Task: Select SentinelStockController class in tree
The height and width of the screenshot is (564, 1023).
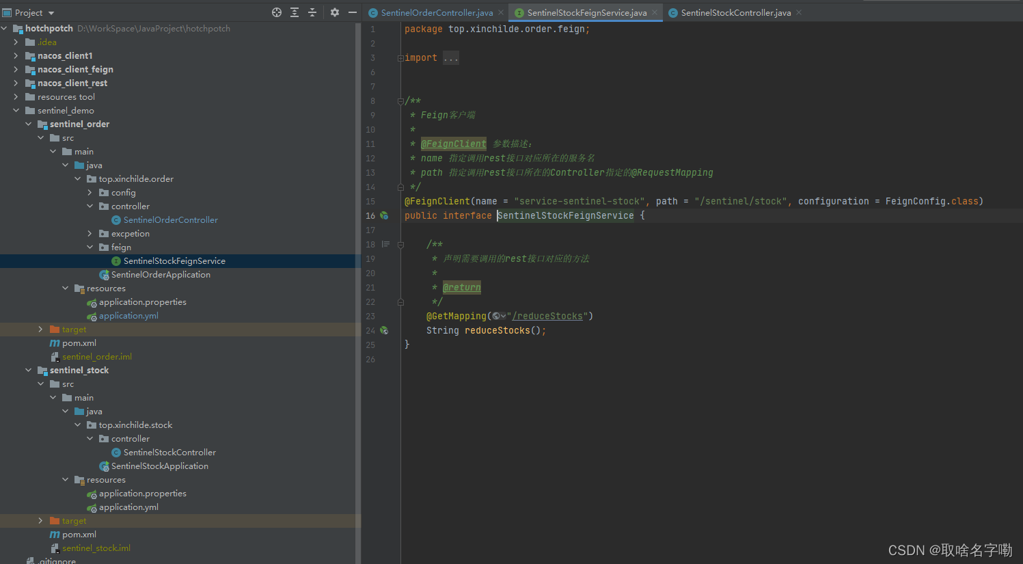Action: click(x=169, y=452)
